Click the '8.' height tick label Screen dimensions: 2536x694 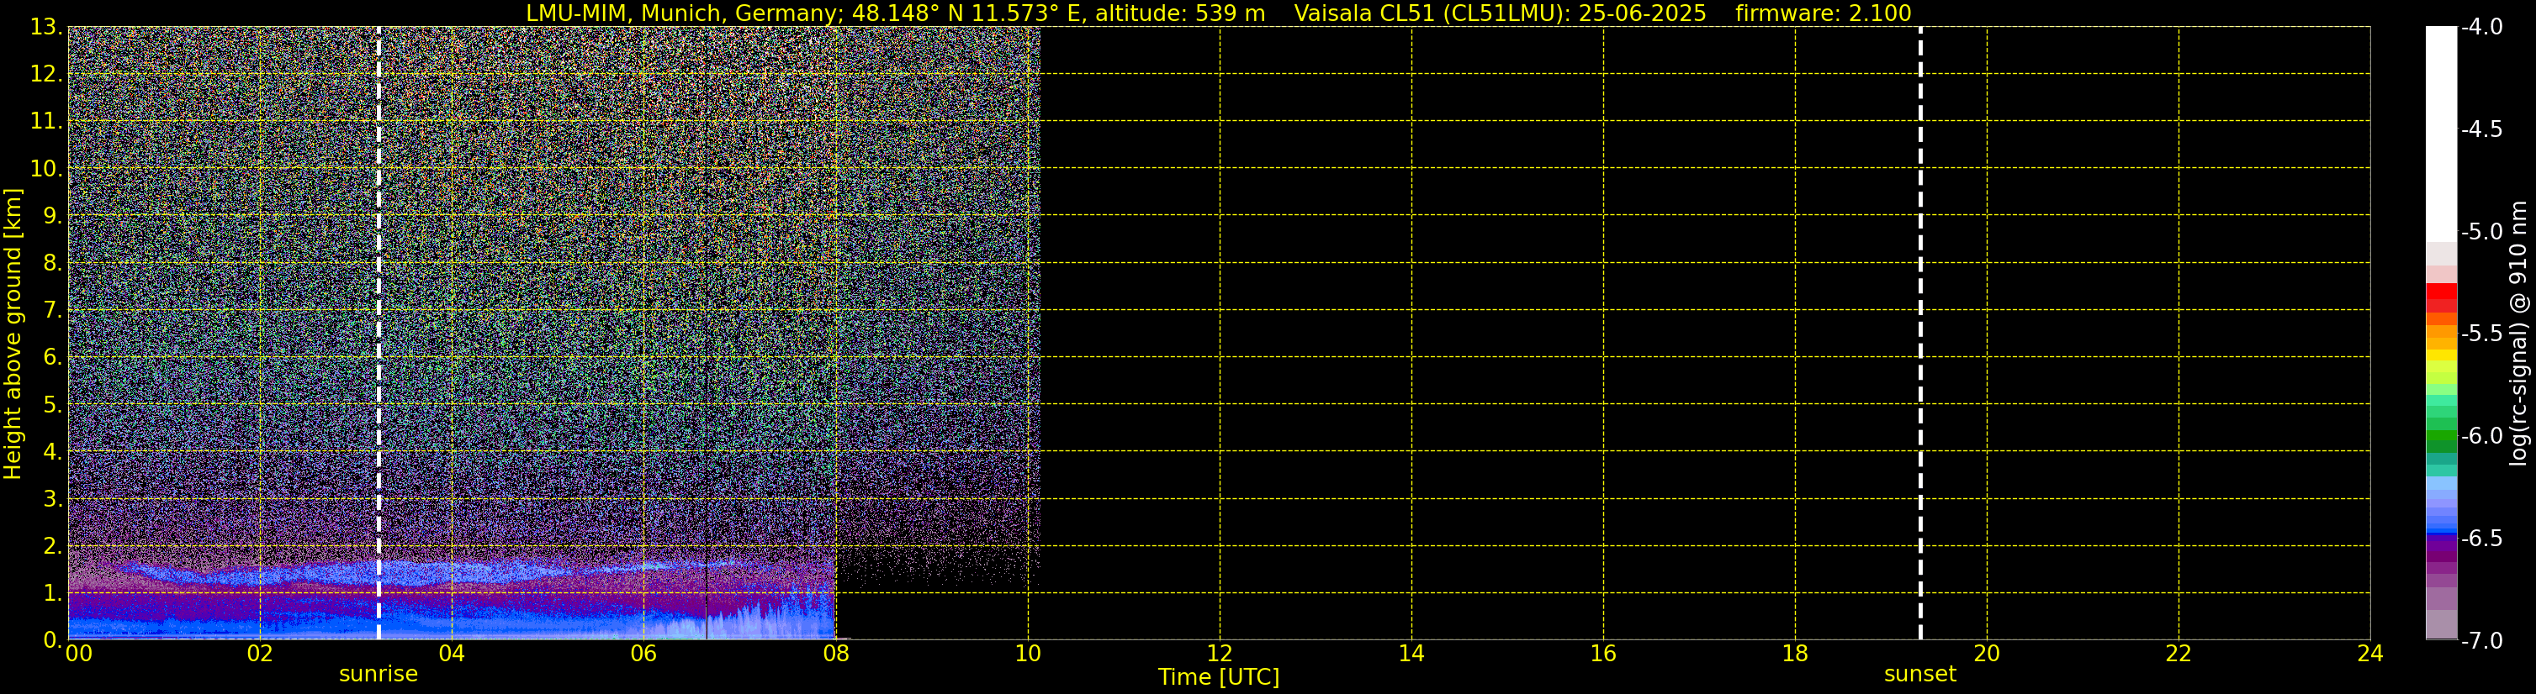[x=52, y=262]
